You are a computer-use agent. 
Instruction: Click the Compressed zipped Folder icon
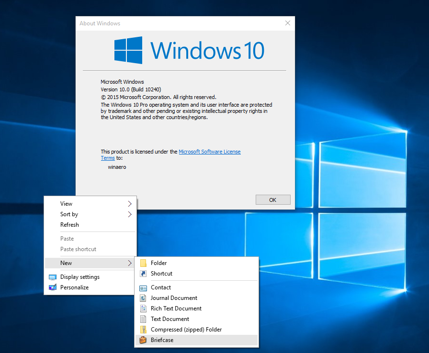pyautogui.click(x=143, y=330)
